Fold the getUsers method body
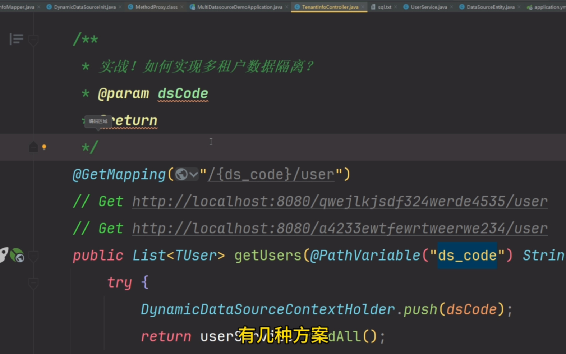This screenshot has height=354, width=566. pos(33,257)
